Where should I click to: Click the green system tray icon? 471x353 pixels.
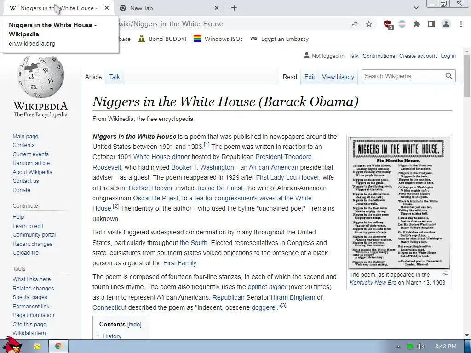tap(410, 347)
